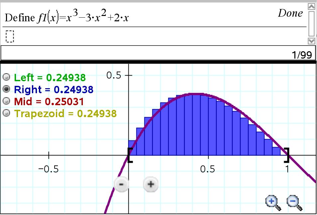Click the empty dashed entry box
Image resolution: width=317 pixels, height=215 pixels.
[10, 36]
